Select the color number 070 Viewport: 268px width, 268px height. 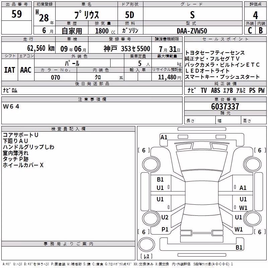pos(56,77)
